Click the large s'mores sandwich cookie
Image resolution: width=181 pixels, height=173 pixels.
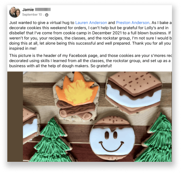point(134,93)
